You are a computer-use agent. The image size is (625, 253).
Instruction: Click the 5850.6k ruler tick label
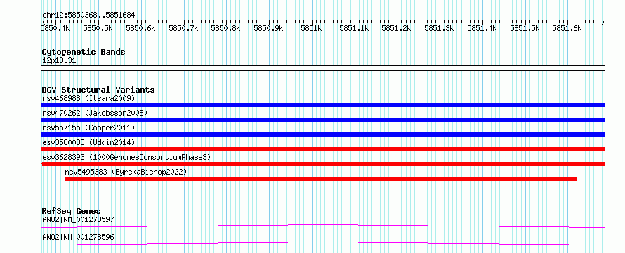(140, 28)
